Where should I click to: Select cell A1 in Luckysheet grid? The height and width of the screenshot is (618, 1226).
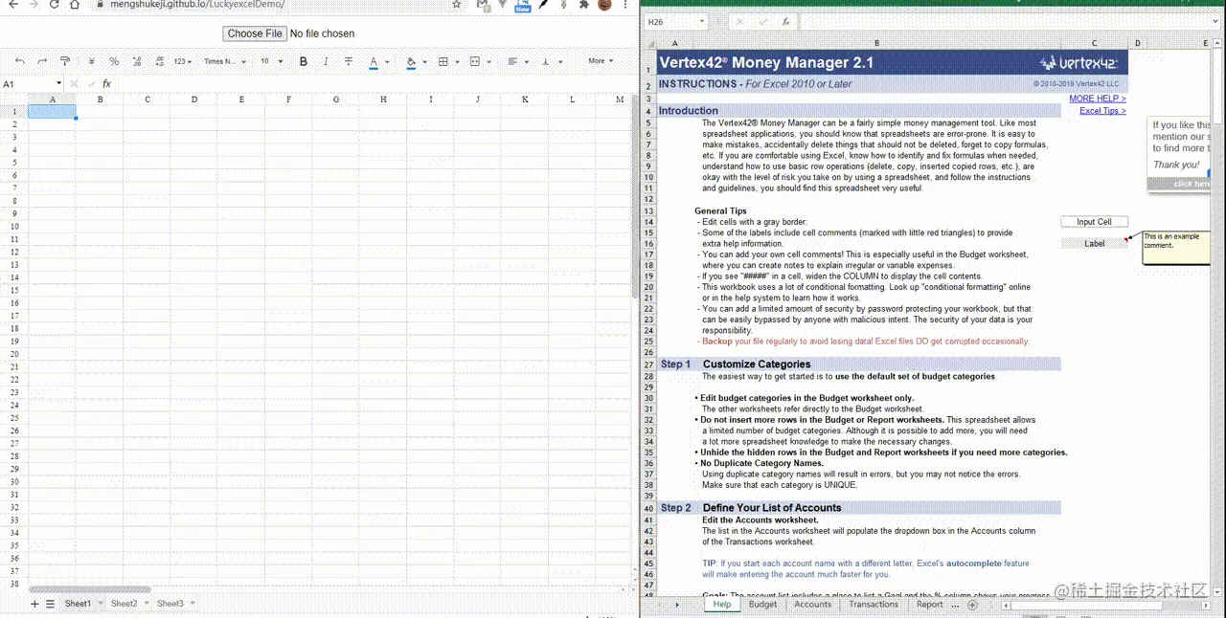tap(52, 112)
